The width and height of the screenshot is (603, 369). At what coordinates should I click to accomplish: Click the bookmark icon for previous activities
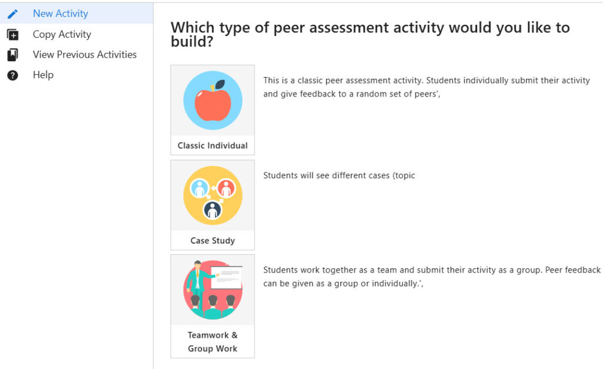(x=12, y=55)
